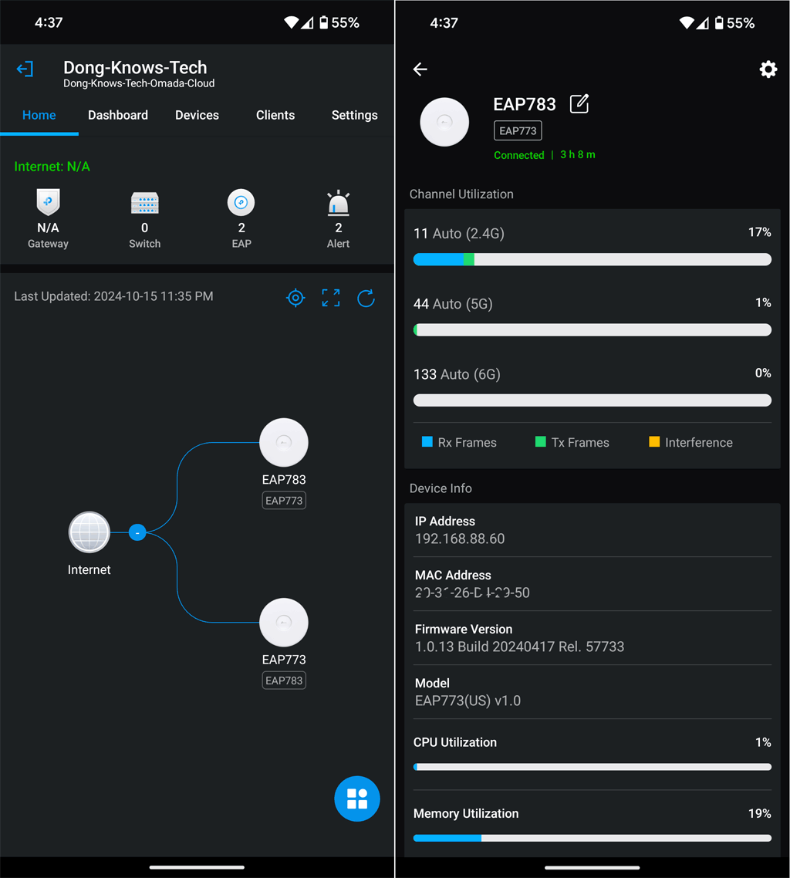Image resolution: width=790 pixels, height=878 pixels.
Task: Open the Devices tab
Action: 197,115
